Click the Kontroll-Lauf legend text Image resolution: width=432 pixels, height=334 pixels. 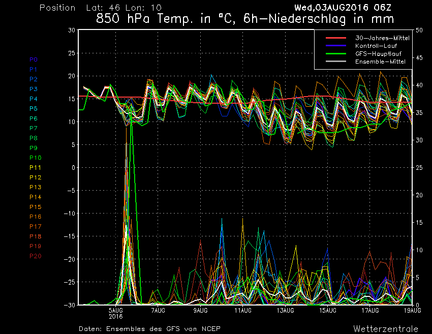[x=376, y=46]
